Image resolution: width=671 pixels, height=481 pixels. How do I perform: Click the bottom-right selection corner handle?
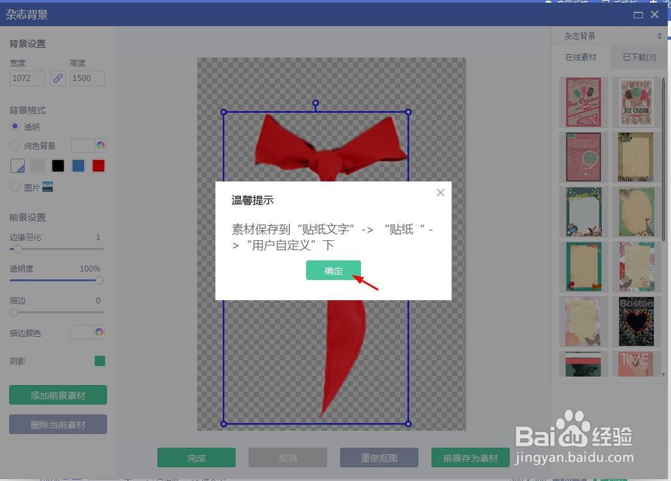(408, 424)
